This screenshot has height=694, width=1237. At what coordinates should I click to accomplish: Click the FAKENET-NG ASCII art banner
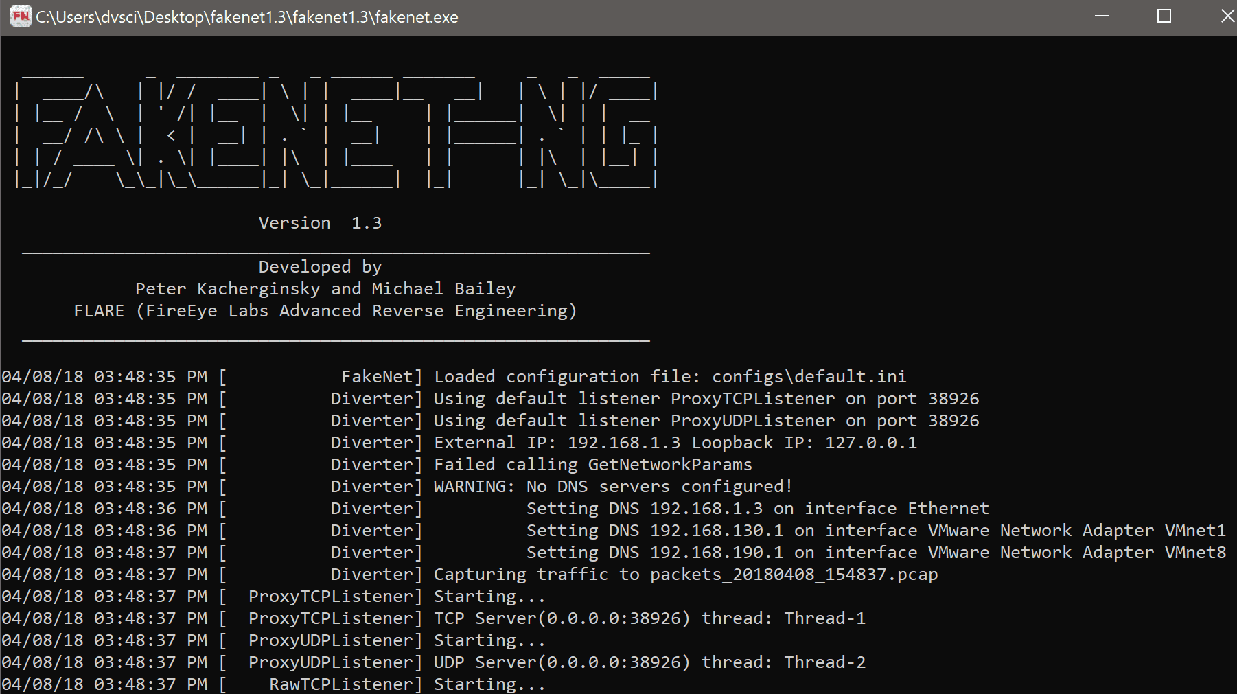tap(336, 130)
